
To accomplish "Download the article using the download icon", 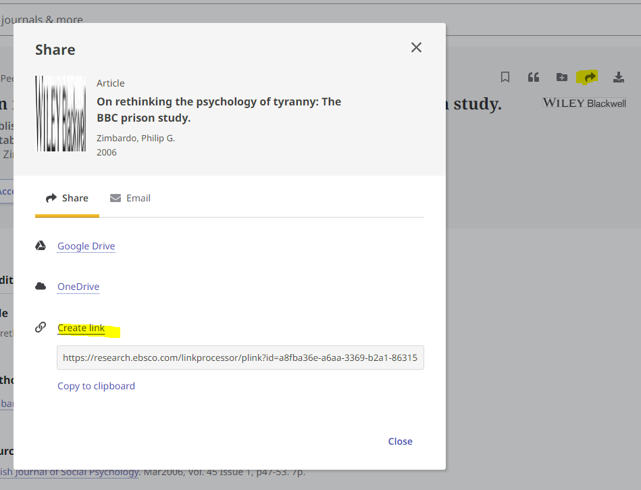I will coord(618,77).
